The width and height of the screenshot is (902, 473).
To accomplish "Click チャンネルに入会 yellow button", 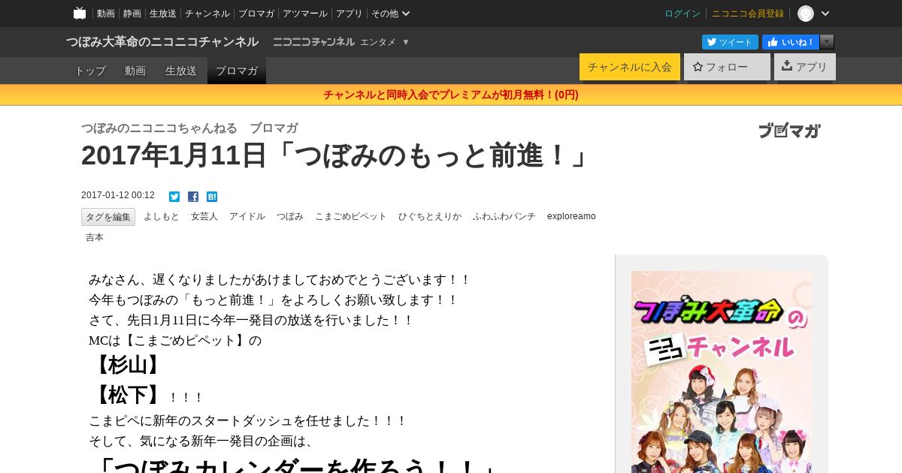I will coord(630,67).
